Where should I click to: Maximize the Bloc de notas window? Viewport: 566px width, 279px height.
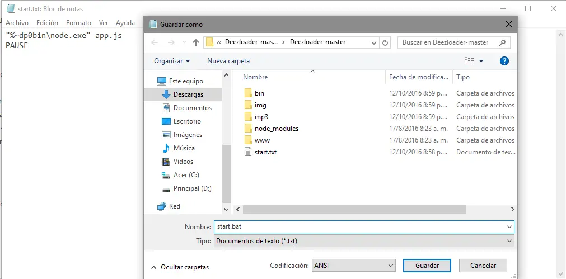528,8
